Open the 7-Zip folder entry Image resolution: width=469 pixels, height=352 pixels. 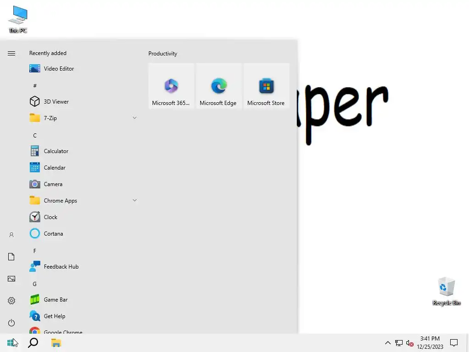coord(82,118)
